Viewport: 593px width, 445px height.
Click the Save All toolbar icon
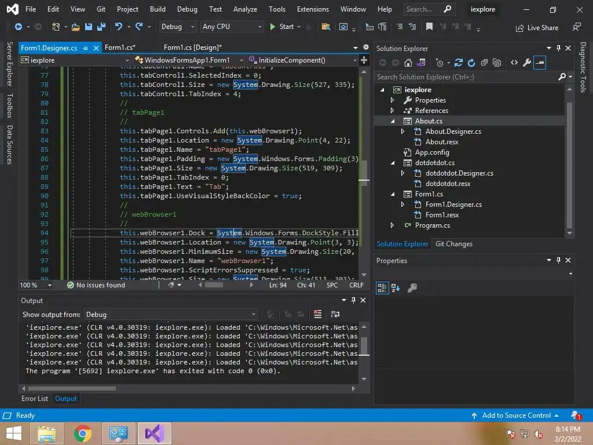(101, 27)
